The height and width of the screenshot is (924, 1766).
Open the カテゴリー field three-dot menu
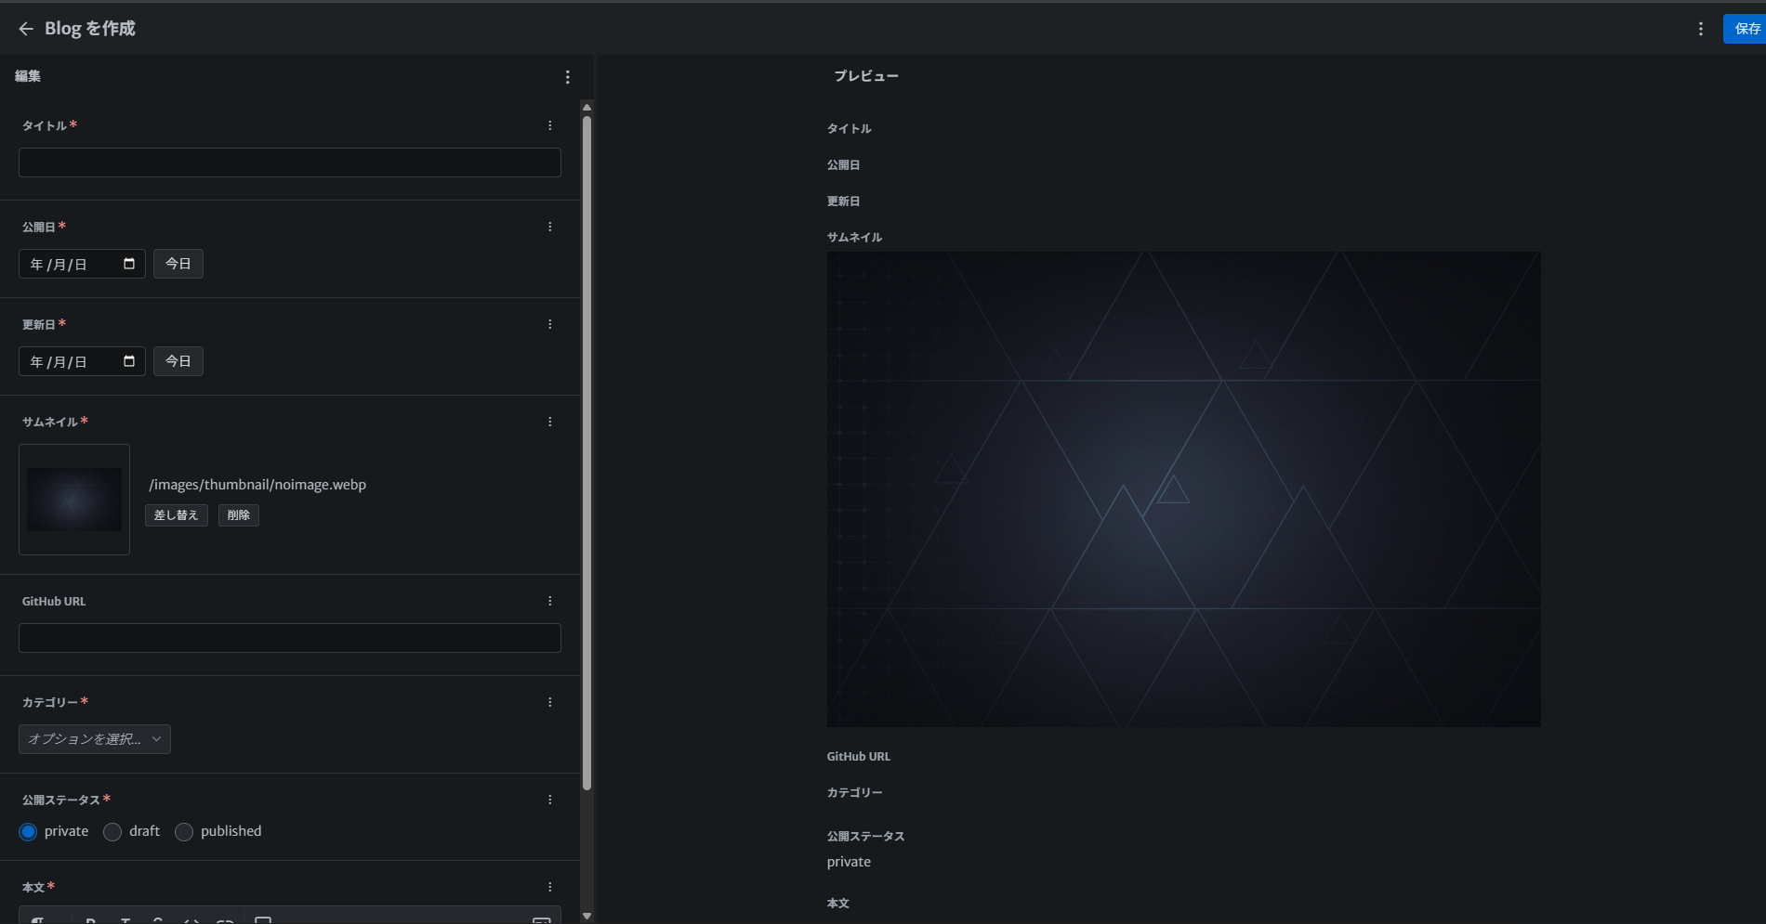549,702
